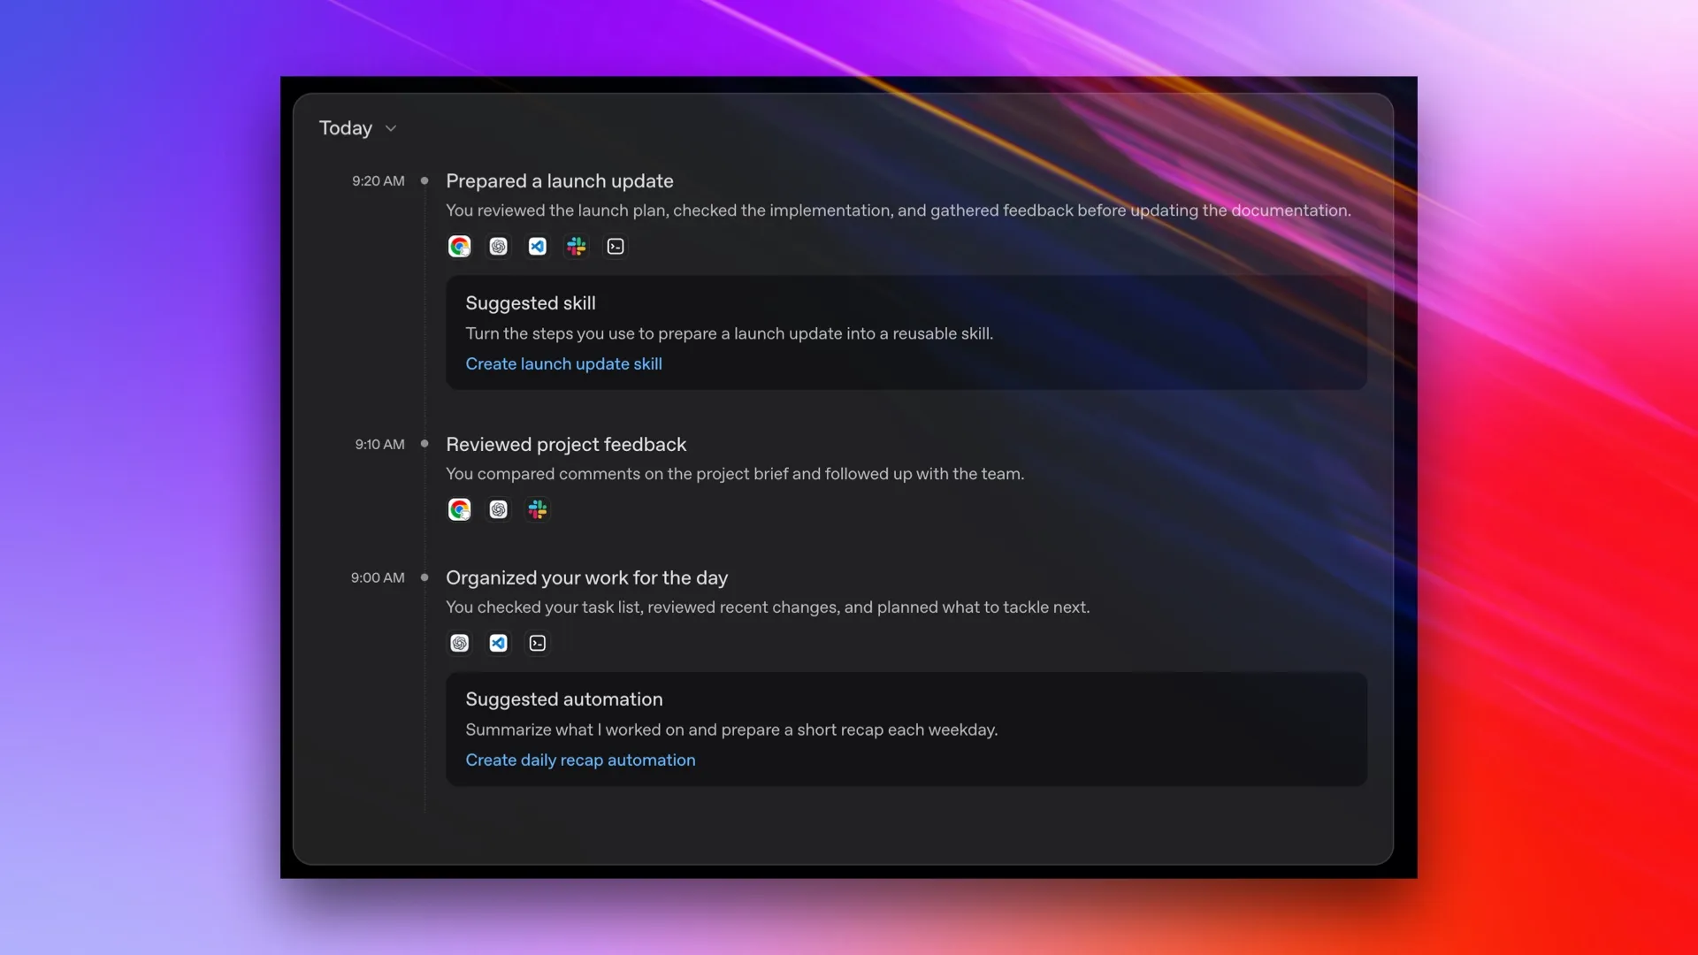The width and height of the screenshot is (1698, 955).
Task: Open the Today date dropdown
Action: tap(357, 128)
